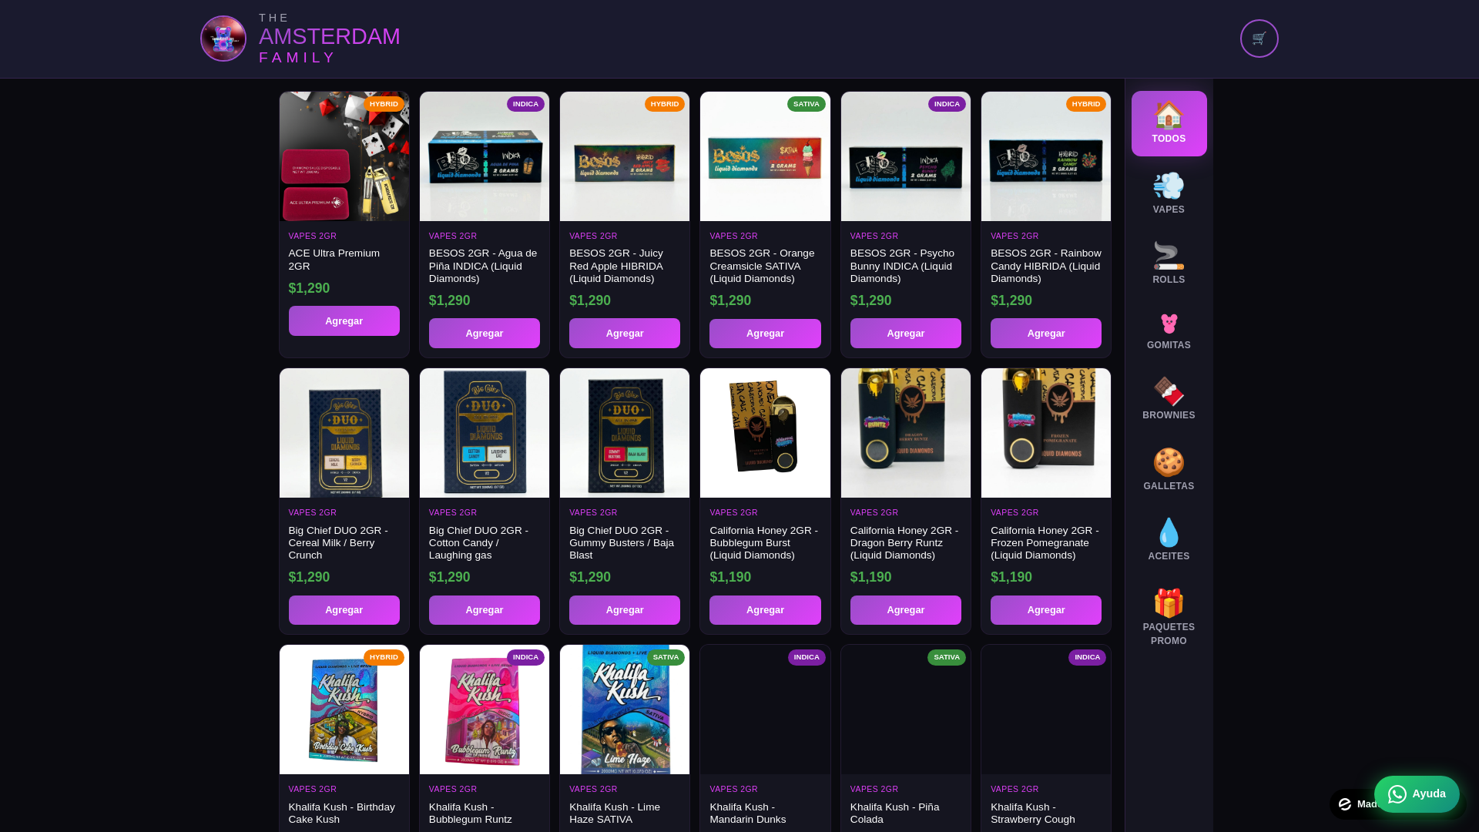The height and width of the screenshot is (832, 1479).
Task: Open Khalifa Kush Lime Haze image
Action: pyautogui.click(x=625, y=710)
